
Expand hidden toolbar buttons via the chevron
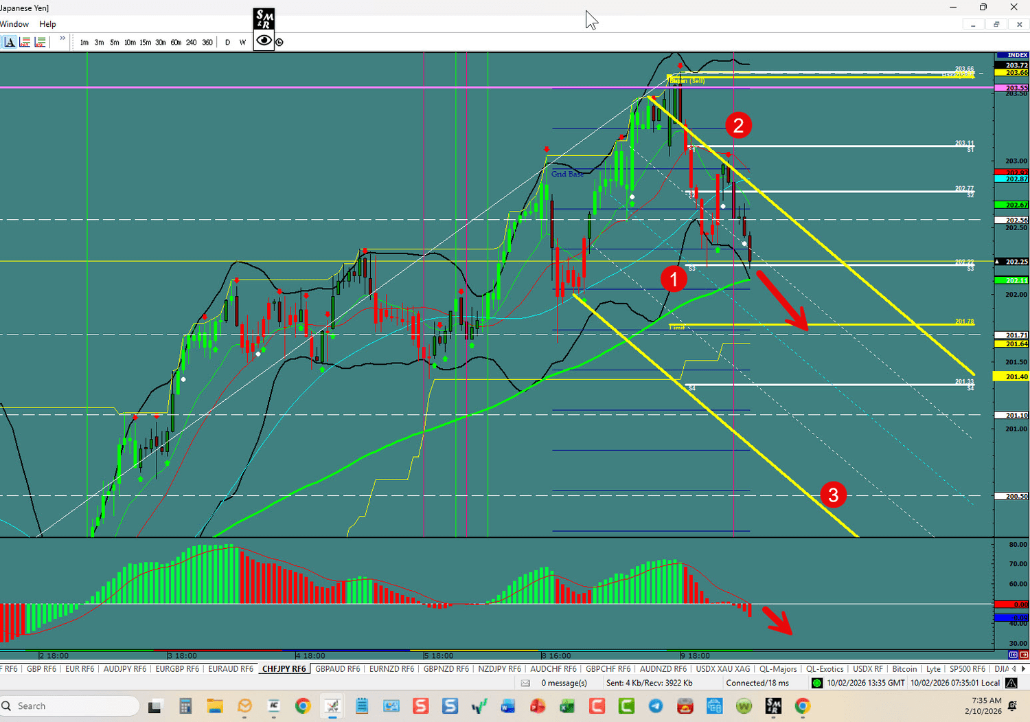(x=62, y=41)
